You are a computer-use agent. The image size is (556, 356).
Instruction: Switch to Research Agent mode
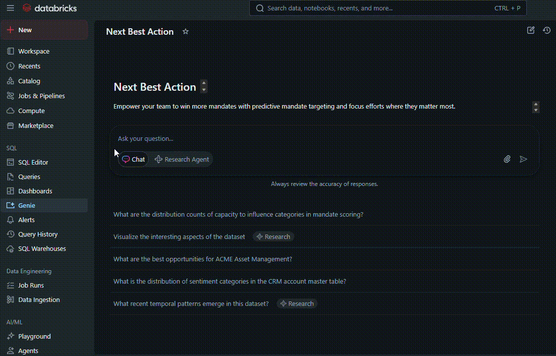click(x=182, y=159)
